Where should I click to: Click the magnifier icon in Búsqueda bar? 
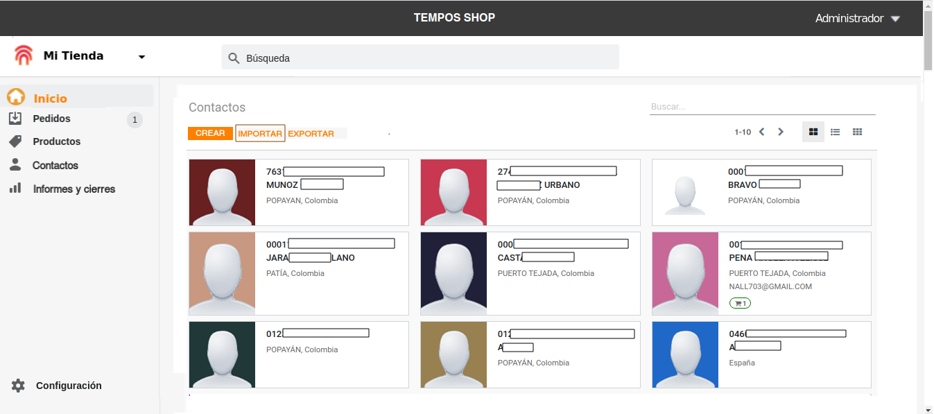[234, 58]
